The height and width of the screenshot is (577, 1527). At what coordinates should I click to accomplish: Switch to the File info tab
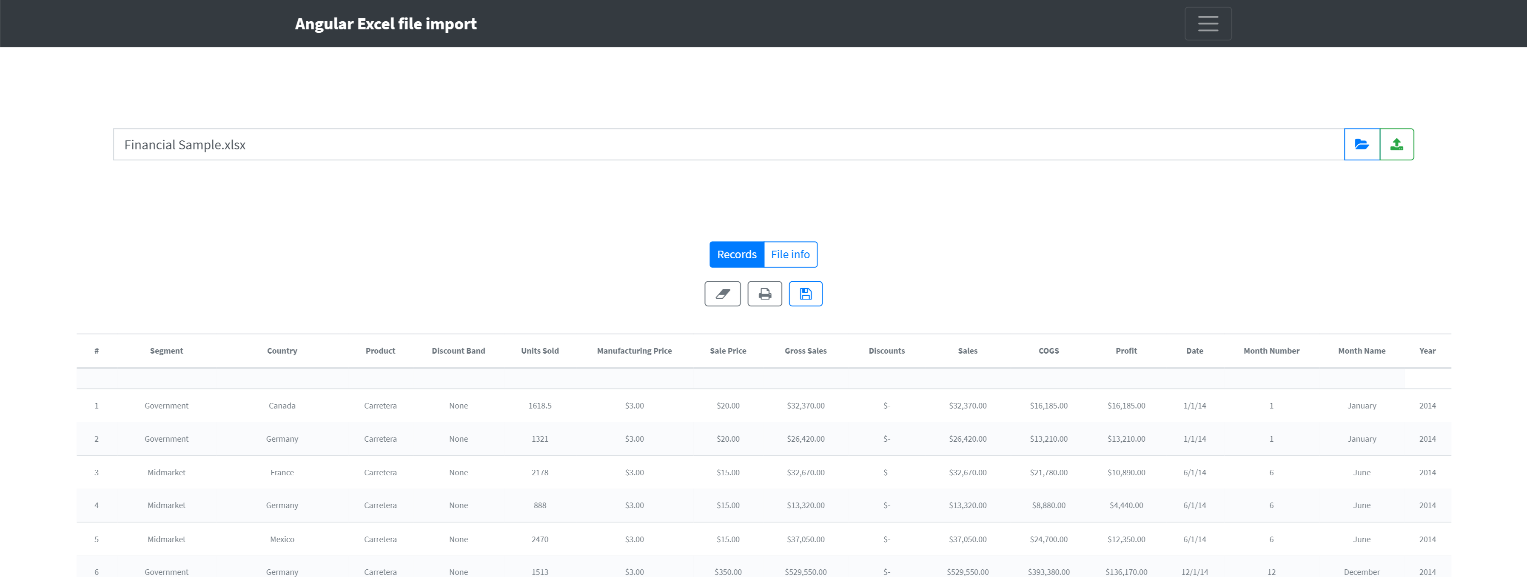click(x=789, y=254)
